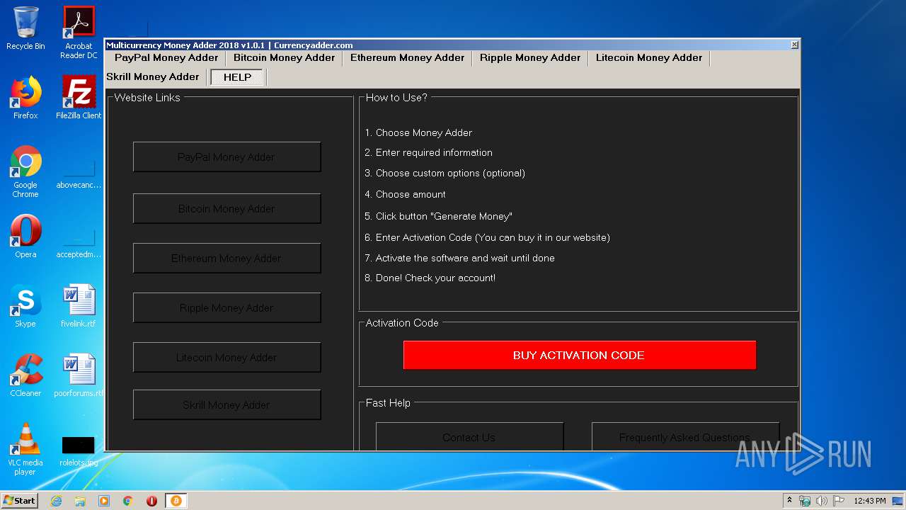Launch Google Chrome from desktop
906x510 pixels.
point(25,171)
